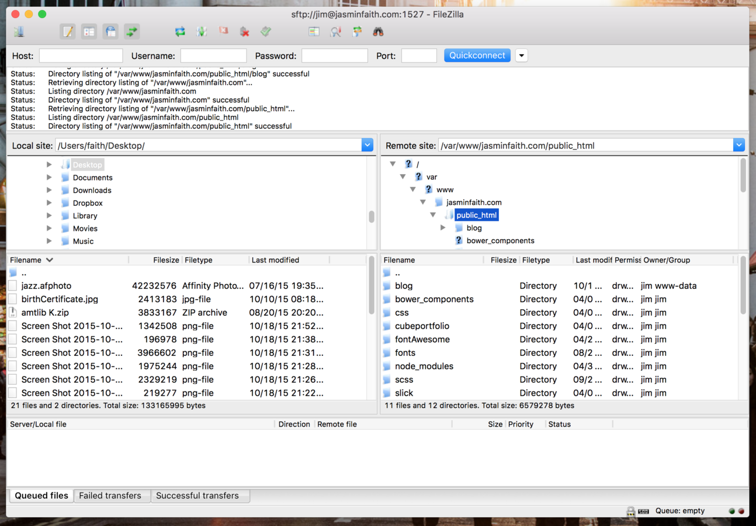Reconnect to the last server icon

point(266,32)
